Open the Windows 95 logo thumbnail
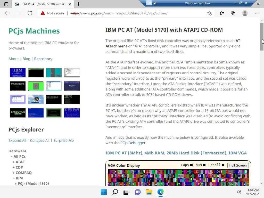 tap(36, 99)
